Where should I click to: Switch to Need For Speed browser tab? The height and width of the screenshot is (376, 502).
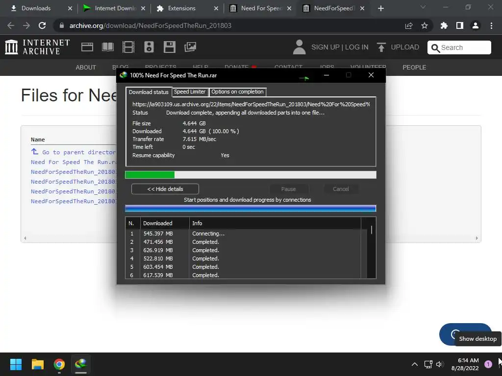pos(261,8)
